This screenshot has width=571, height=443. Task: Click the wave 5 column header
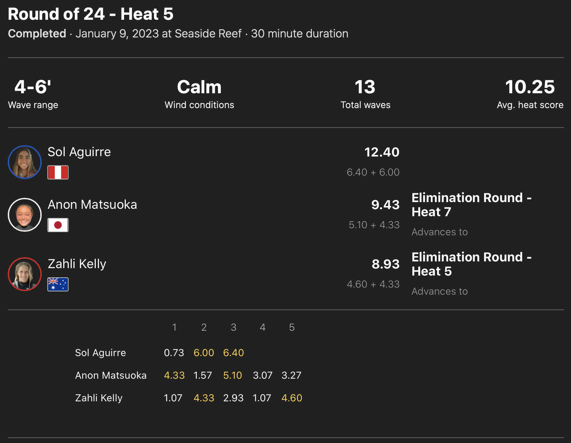click(292, 327)
